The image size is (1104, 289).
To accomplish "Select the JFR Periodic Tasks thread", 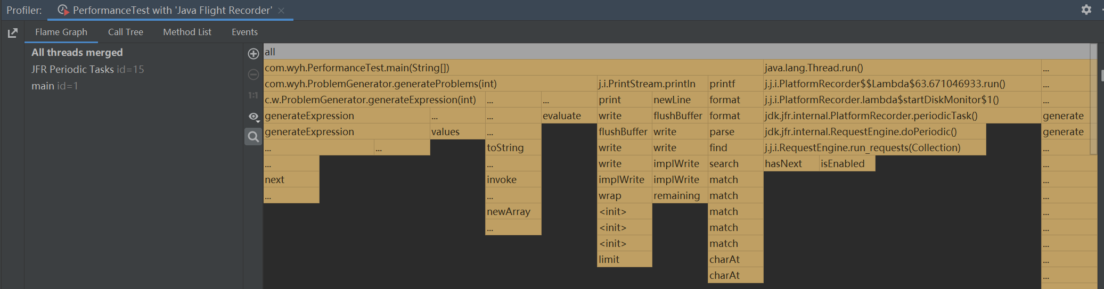I will click(x=87, y=69).
